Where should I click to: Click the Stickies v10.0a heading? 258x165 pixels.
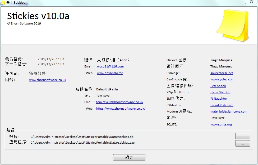38,16
